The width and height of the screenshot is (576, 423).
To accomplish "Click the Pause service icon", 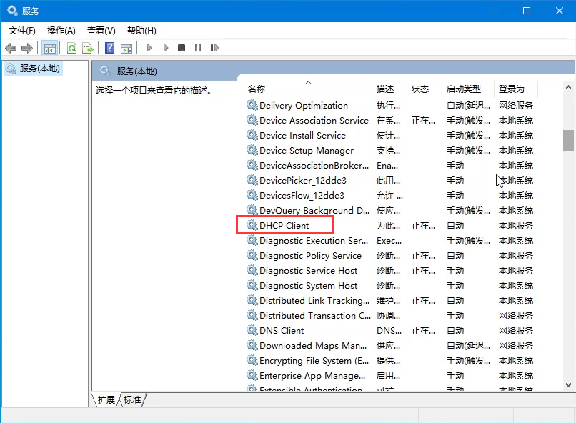I will point(198,48).
